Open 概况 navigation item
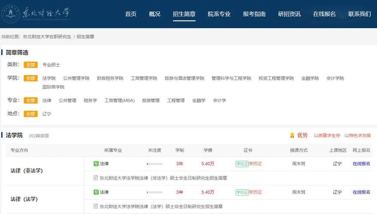This screenshot has height=214, width=377. pos(154,14)
